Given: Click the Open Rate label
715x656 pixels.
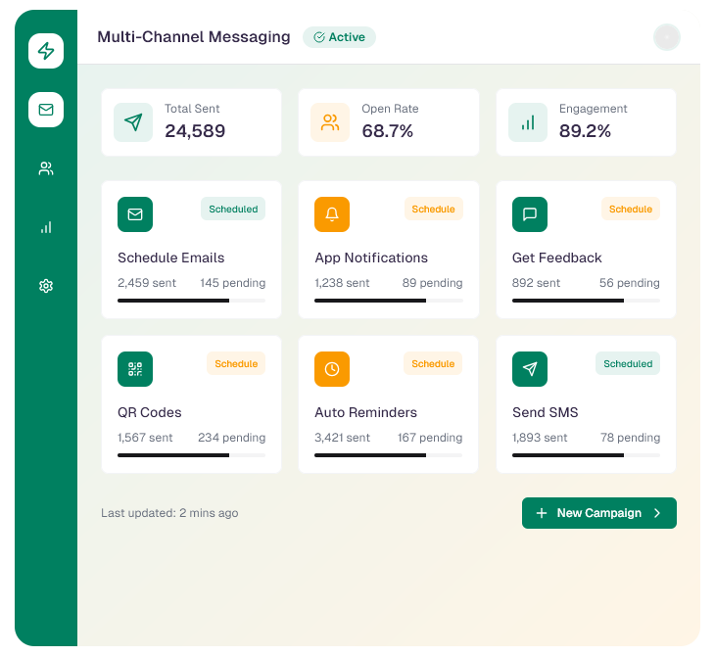Looking at the screenshot, I should pos(390,109).
